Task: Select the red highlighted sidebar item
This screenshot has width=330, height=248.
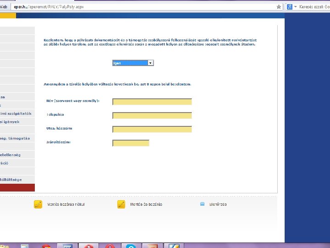Action: pyautogui.click(x=17, y=188)
